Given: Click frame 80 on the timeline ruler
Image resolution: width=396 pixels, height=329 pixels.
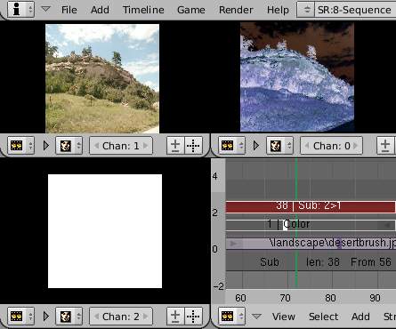Looking at the screenshot, I should point(330,298).
